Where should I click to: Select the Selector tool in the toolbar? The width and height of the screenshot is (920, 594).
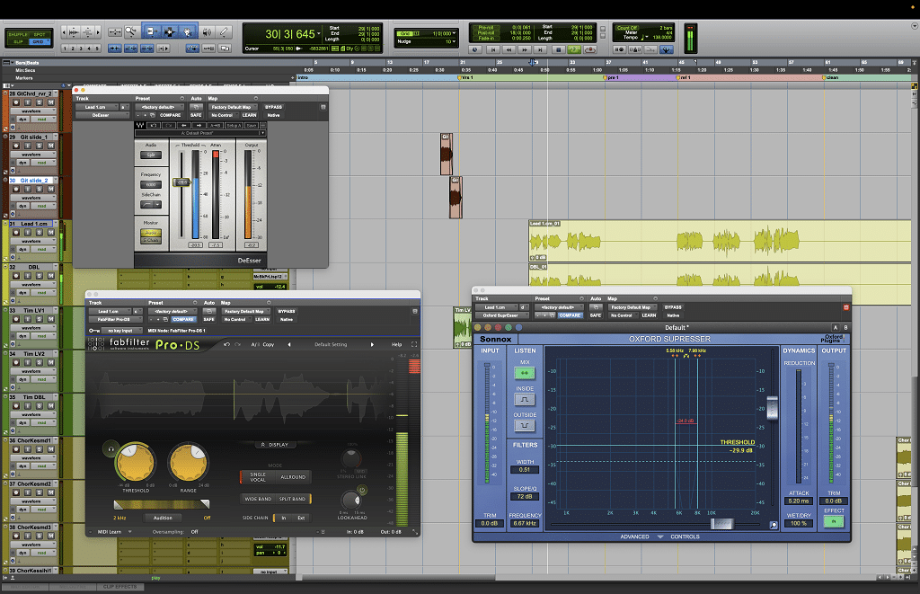169,31
